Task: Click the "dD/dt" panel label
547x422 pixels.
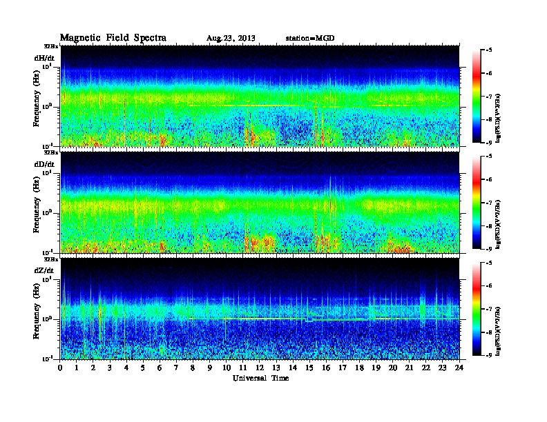Action: [x=44, y=164]
